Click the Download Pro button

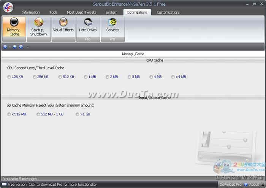click(230, 184)
